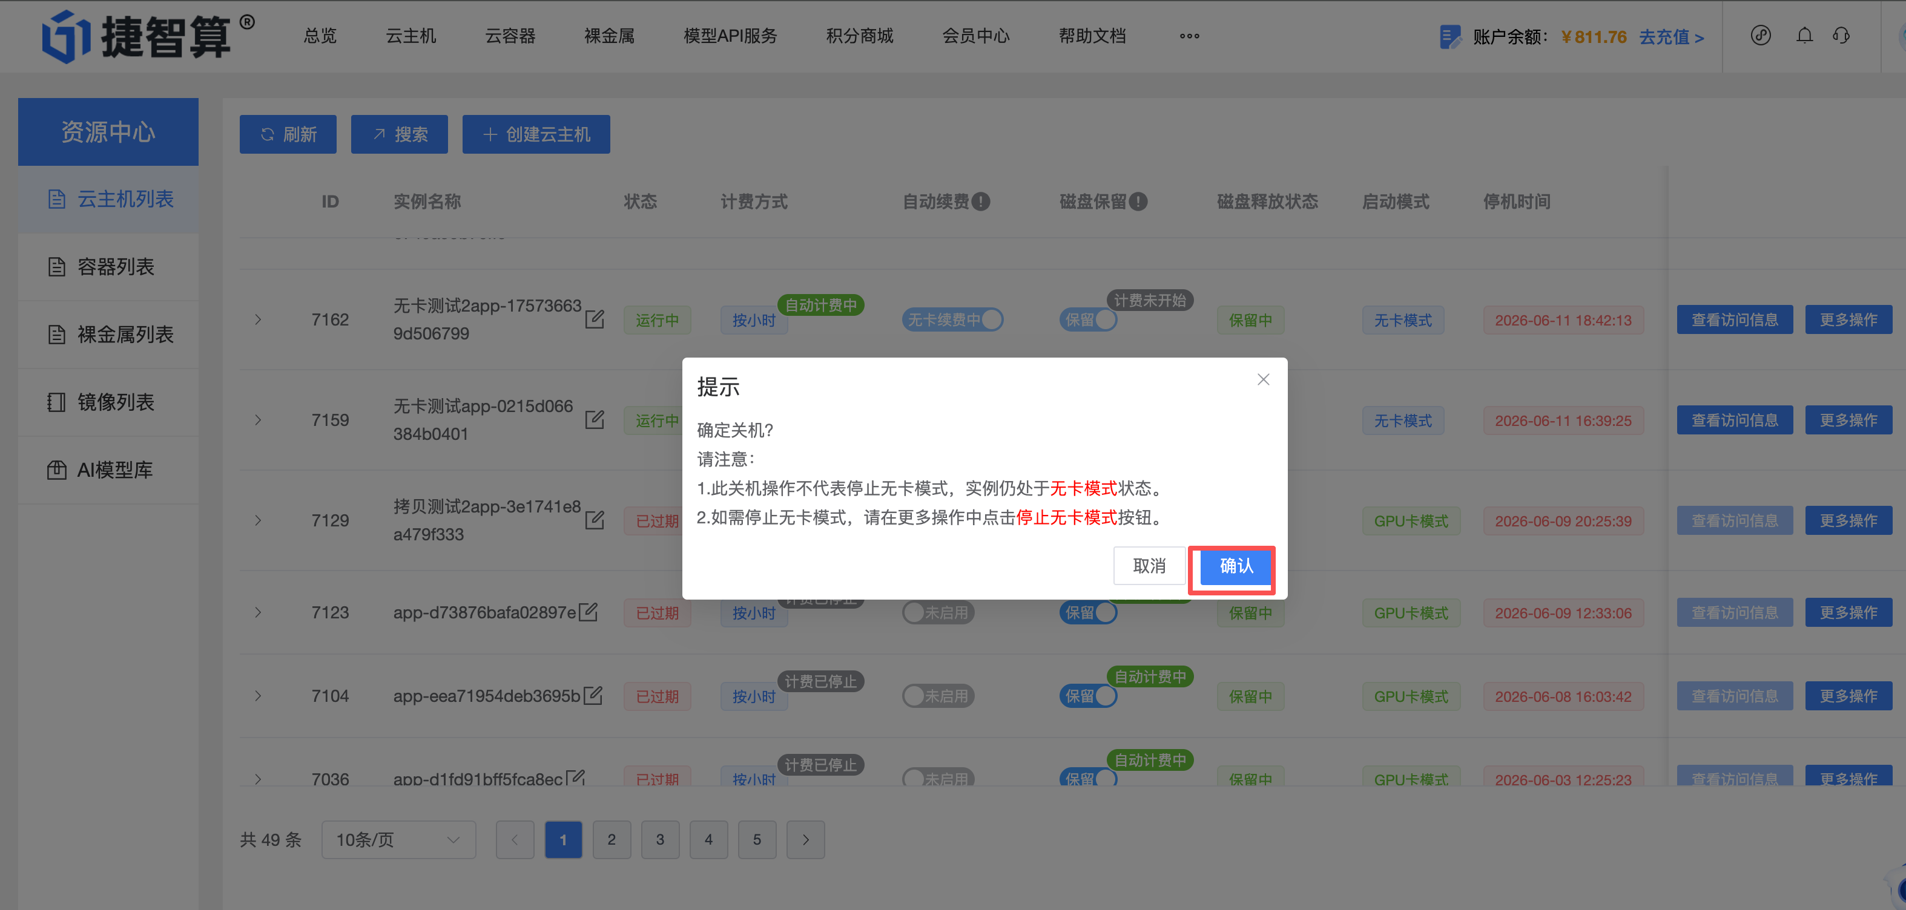1906x910 pixels.
Task: Click the 自动续费 info icon in header
Action: (x=981, y=202)
